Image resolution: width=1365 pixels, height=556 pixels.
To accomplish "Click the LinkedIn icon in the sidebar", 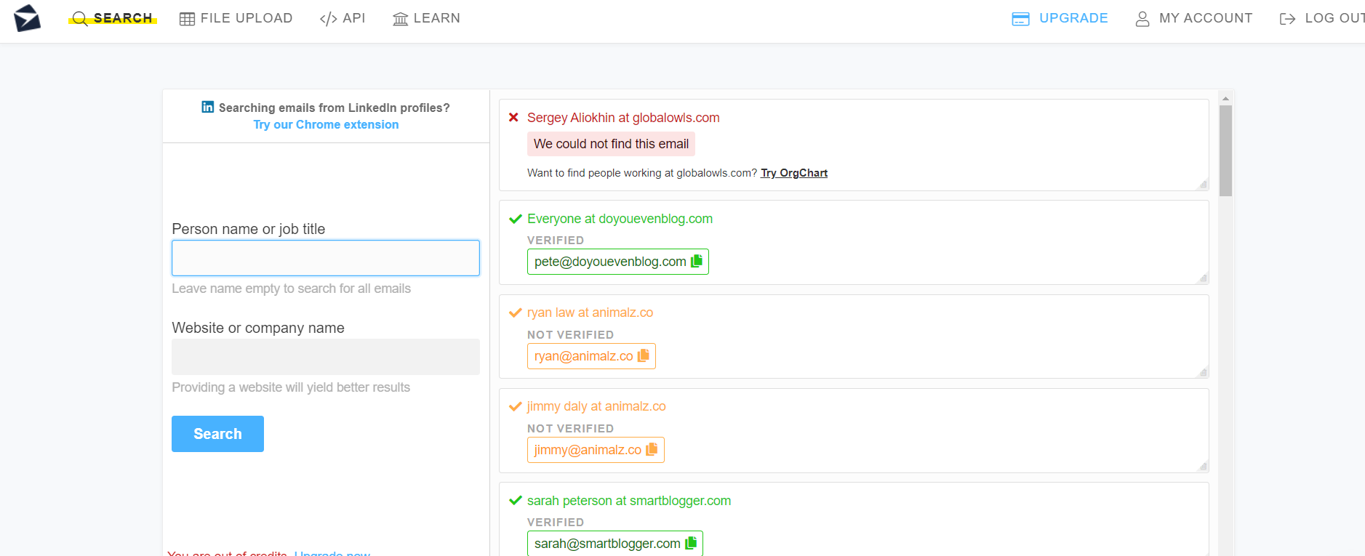I will 208,107.
